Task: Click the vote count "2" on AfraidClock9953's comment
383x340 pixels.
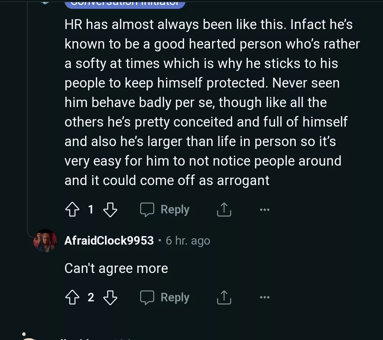Action: click(91, 297)
